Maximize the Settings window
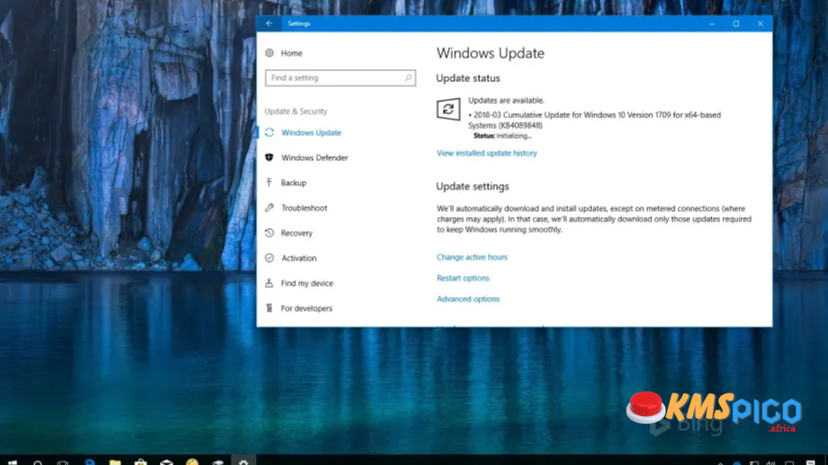Screen dimensions: 828x465 coord(736,23)
